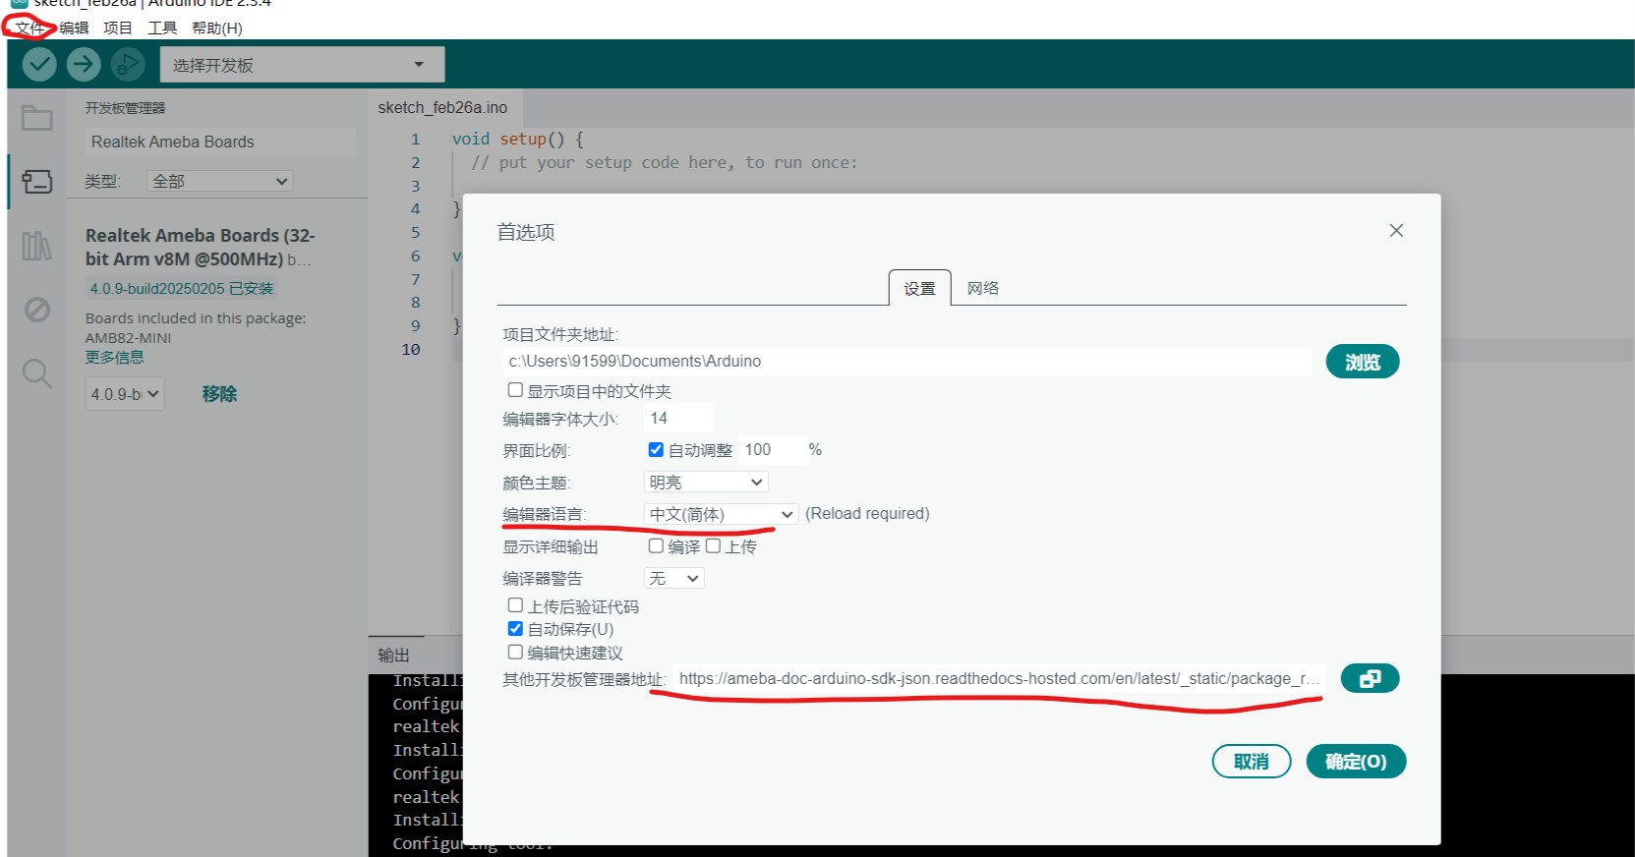Click line number 10 in the editor
The height and width of the screenshot is (857, 1635).
pos(411,349)
